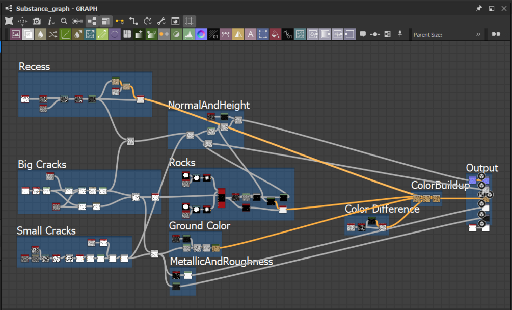Viewport: 512px width, 310px height.
Task: Select the Levels histogram node icon
Action: tap(188, 34)
